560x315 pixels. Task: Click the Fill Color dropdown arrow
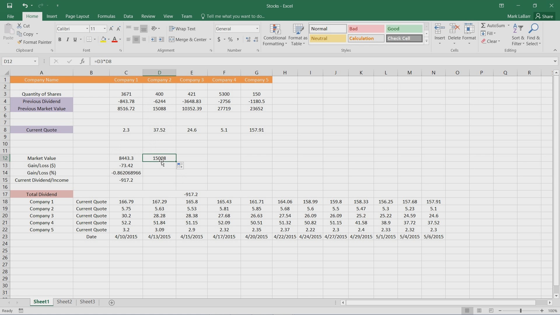coord(108,39)
